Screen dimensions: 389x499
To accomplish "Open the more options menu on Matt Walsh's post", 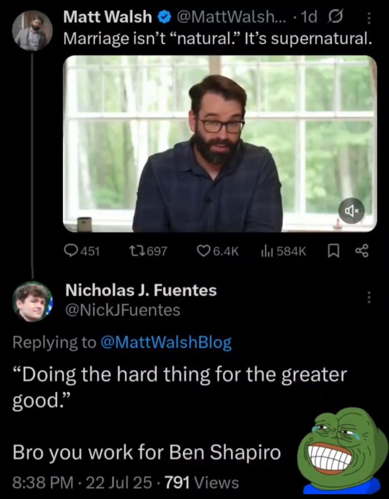I will pos(369,19).
